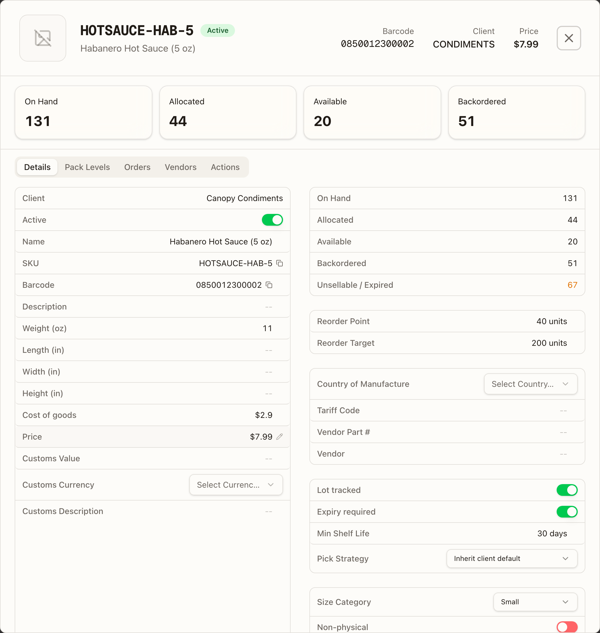The height and width of the screenshot is (633, 600).
Task: Click the Vendor Part # empty value
Action: tap(563, 432)
